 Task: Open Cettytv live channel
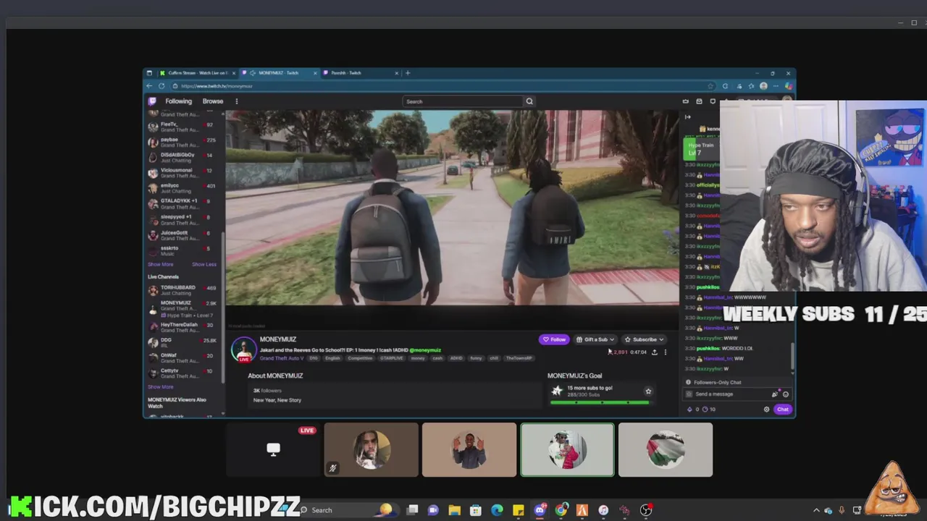(181, 373)
